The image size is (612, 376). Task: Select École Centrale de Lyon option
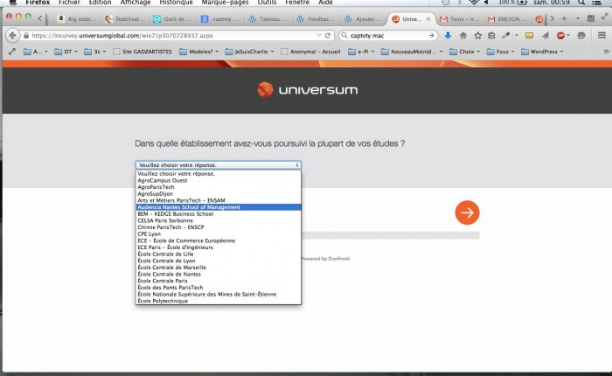pyautogui.click(x=219, y=261)
